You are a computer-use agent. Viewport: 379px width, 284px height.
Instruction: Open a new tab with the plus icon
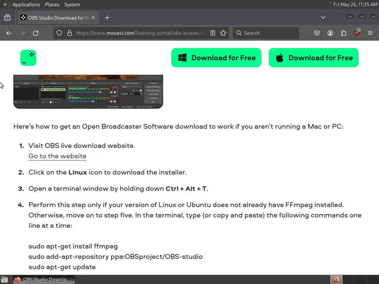pos(107,18)
